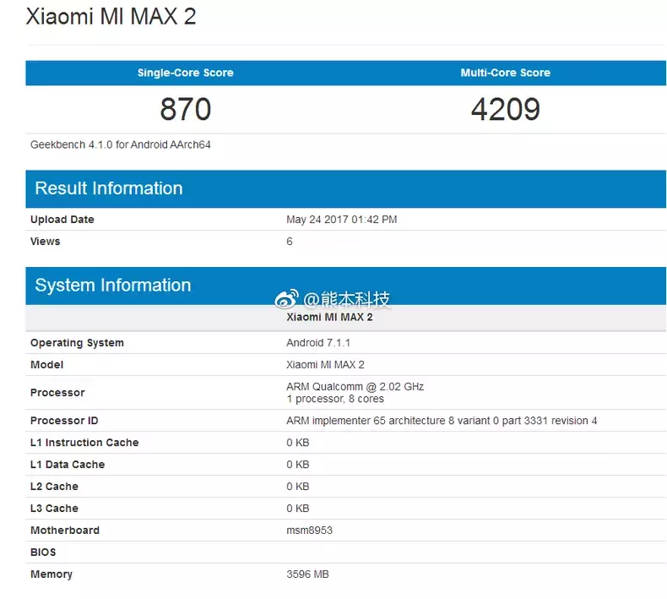Select the Multi-Core Score header

506,73
